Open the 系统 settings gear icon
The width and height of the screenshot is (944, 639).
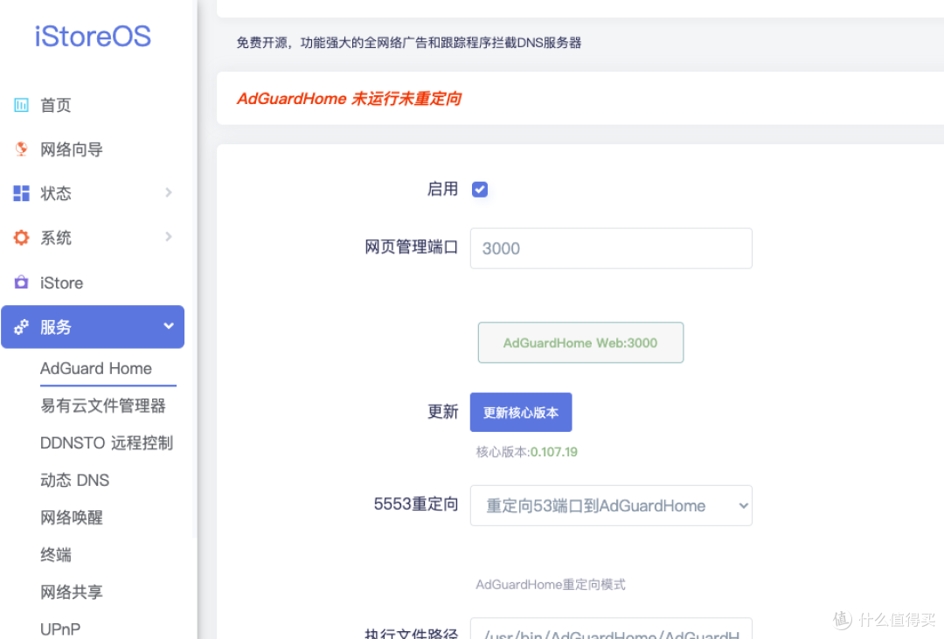21,237
